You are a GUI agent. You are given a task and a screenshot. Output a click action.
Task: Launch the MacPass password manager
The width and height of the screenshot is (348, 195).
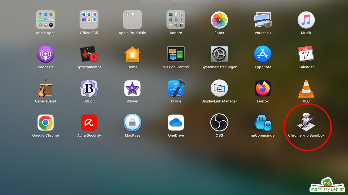[x=133, y=122]
